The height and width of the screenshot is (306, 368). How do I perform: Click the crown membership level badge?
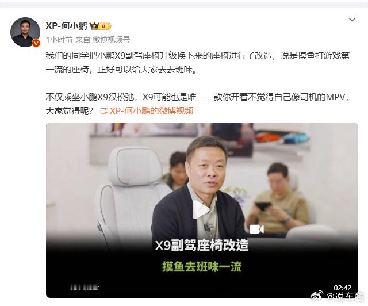(x=101, y=26)
